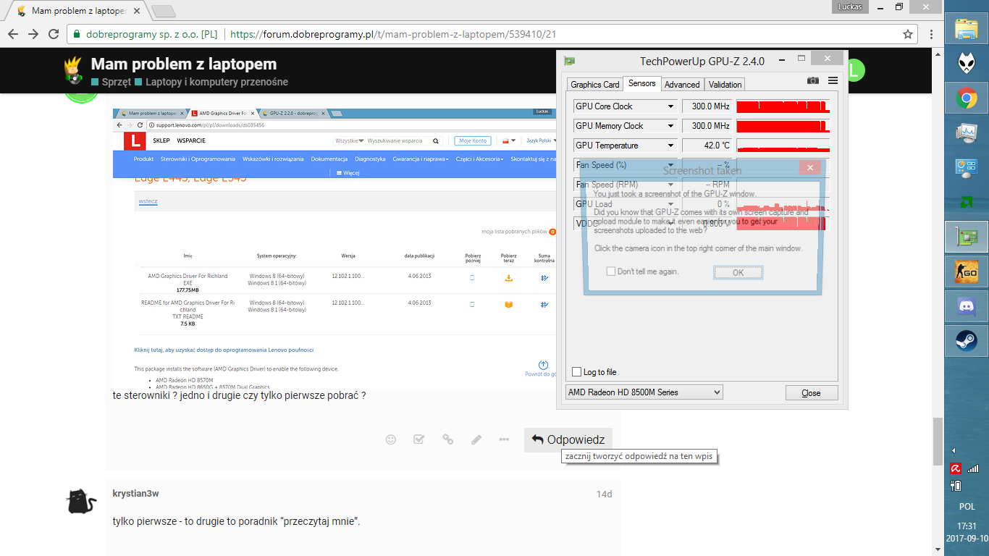Image resolution: width=989 pixels, height=556 pixels.
Task: Bookmark this page with the star icon
Action: click(908, 34)
